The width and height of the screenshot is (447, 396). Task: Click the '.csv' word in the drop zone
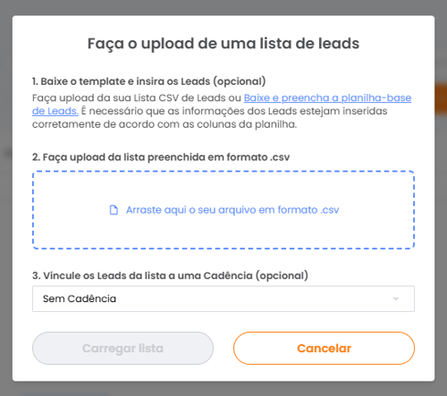(330, 210)
